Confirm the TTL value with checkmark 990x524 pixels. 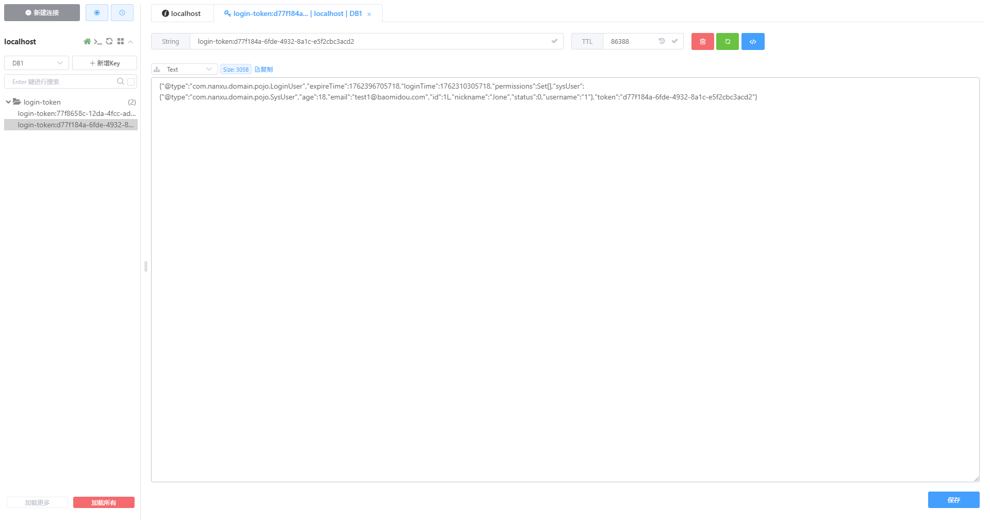click(x=674, y=41)
